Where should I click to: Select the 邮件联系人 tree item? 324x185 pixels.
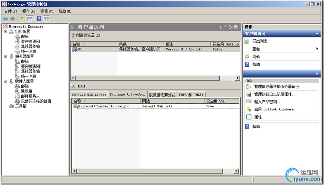30,96
